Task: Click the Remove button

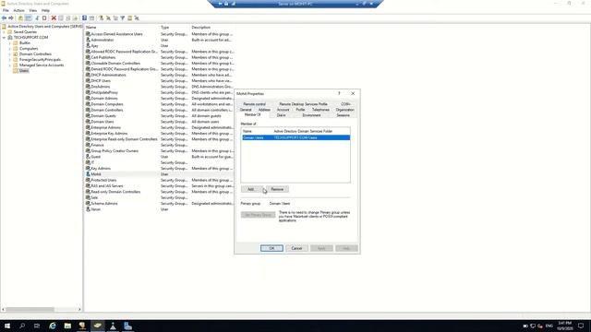Action: click(277, 189)
